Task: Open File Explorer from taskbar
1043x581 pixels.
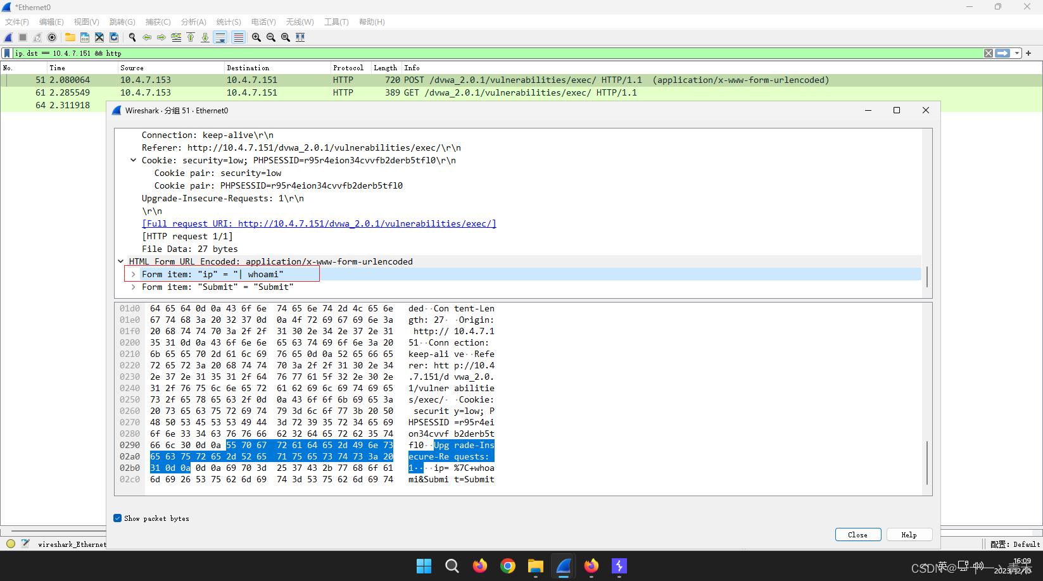Action: point(536,566)
